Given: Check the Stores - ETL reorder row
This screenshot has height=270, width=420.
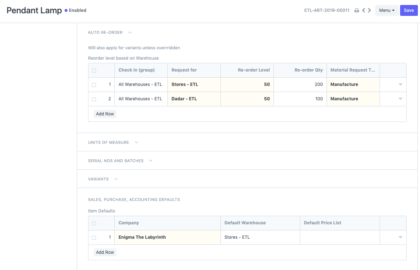Looking at the screenshot, I should tap(94, 85).
